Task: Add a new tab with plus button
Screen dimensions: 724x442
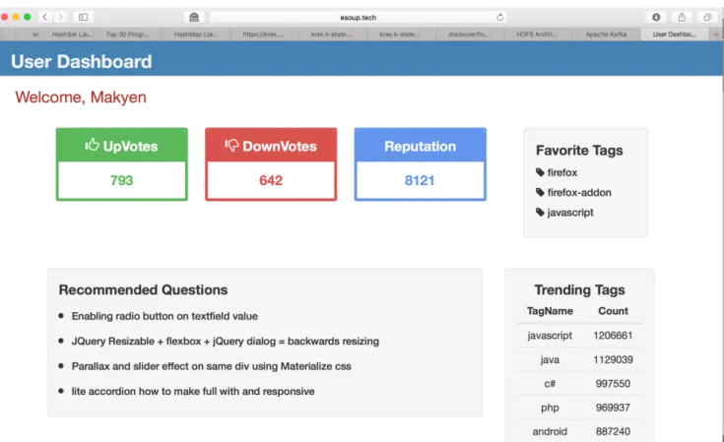Action: [716, 34]
